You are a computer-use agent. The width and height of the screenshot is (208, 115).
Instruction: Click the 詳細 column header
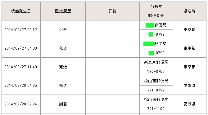pyautogui.click(x=112, y=11)
